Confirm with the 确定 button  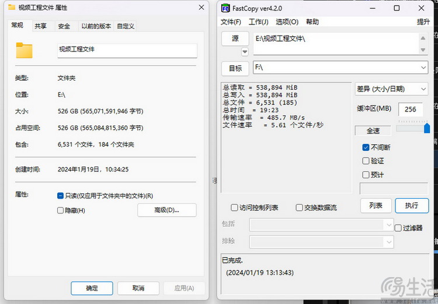[92, 288]
